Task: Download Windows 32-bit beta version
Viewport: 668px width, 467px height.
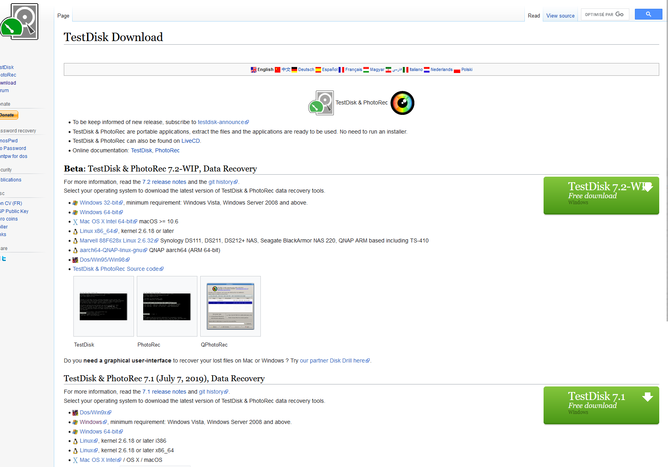Action: coord(101,203)
